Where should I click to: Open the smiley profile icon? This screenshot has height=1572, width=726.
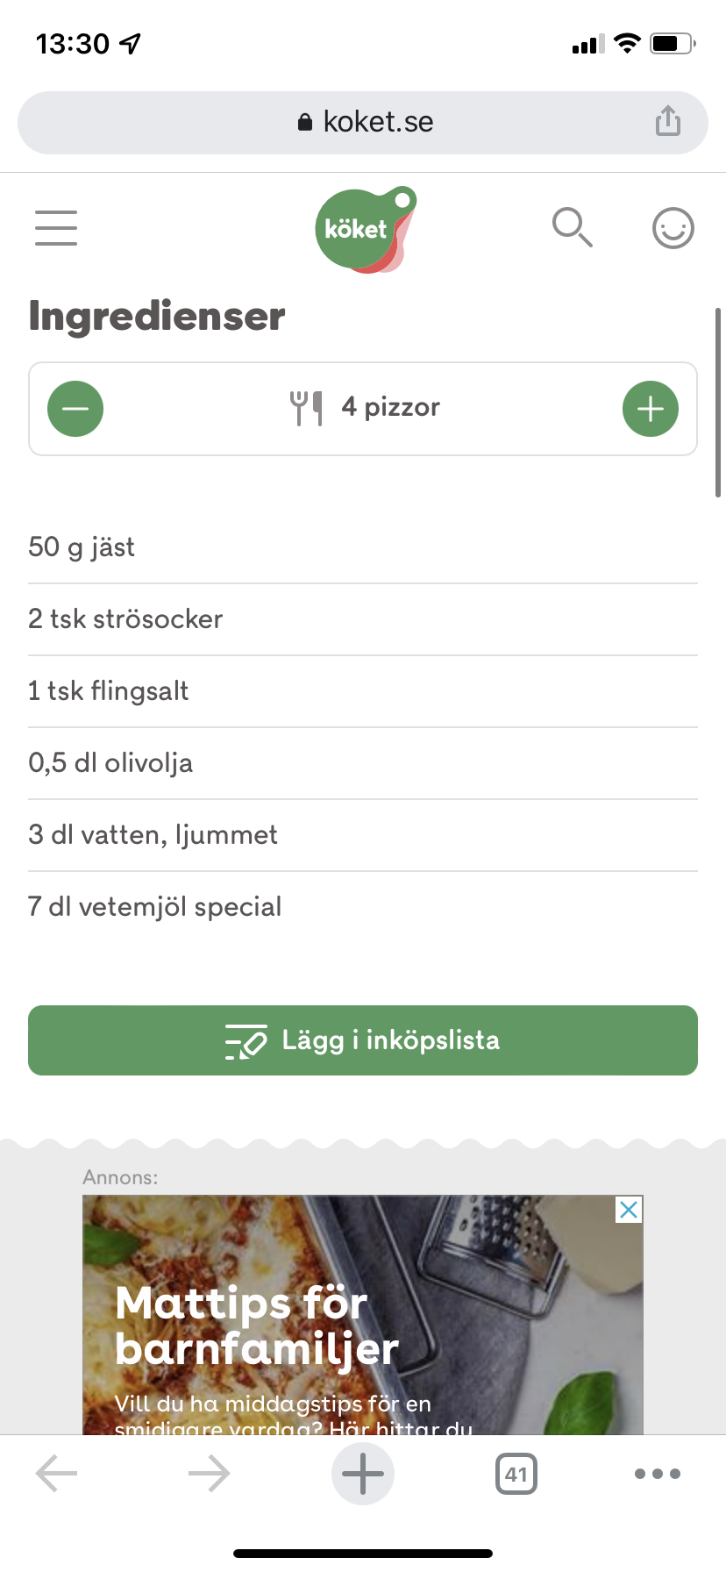(673, 229)
